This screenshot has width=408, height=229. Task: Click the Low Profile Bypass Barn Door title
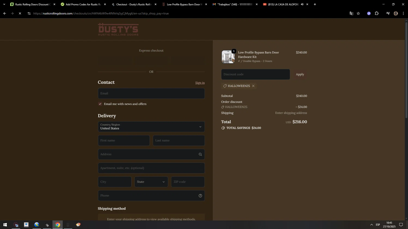tap(258, 55)
